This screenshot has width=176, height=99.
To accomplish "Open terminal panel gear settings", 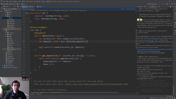I will 170,7.
